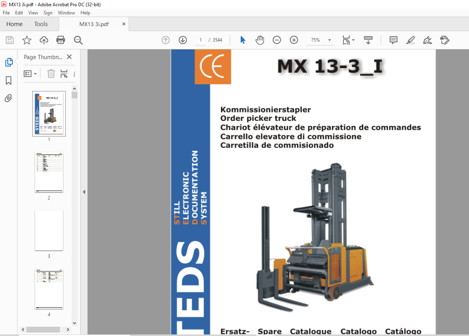The width and height of the screenshot is (469, 336).
Task: Delete selected page with trash icon
Action: click(x=51, y=73)
